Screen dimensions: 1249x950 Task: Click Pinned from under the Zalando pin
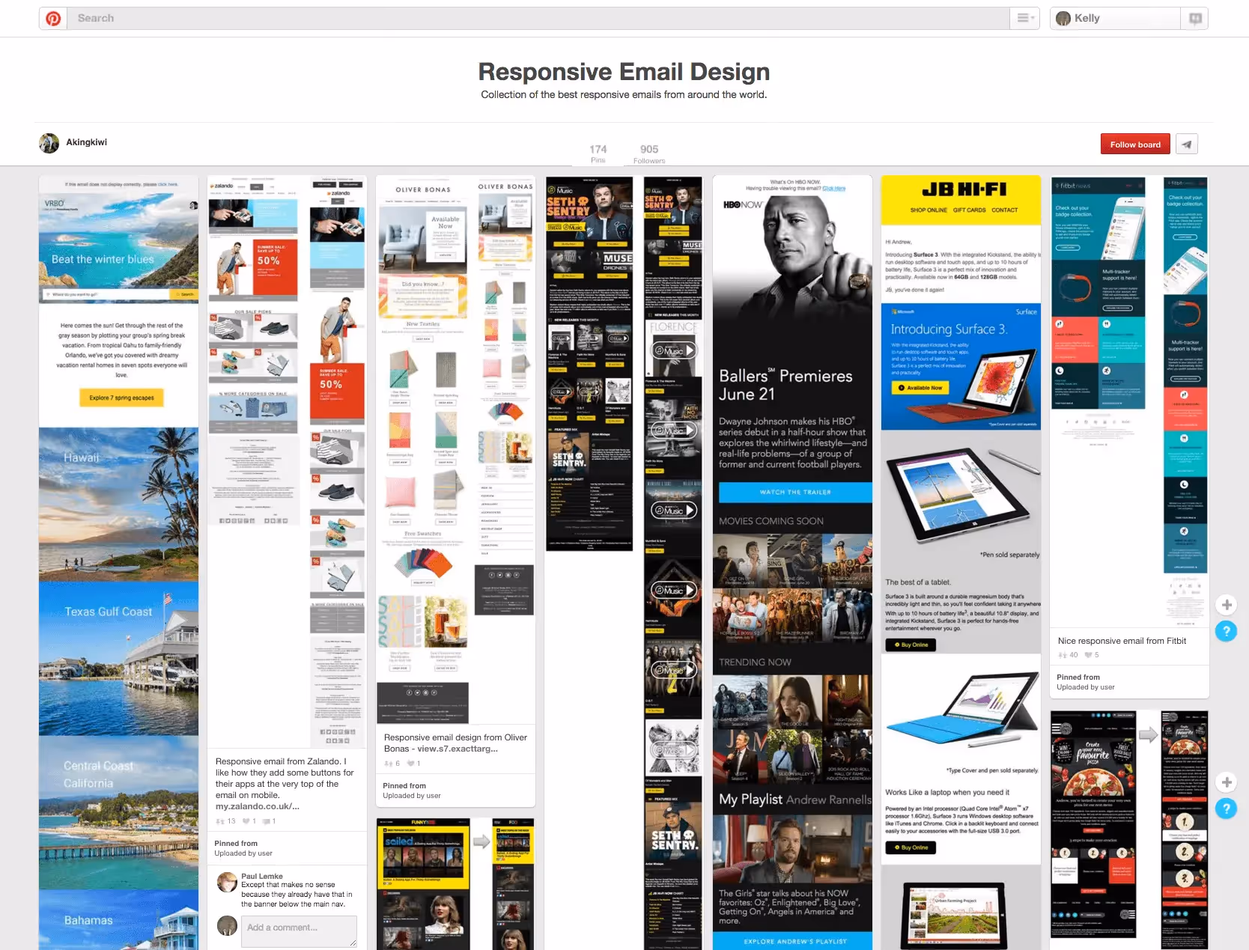coord(236,843)
